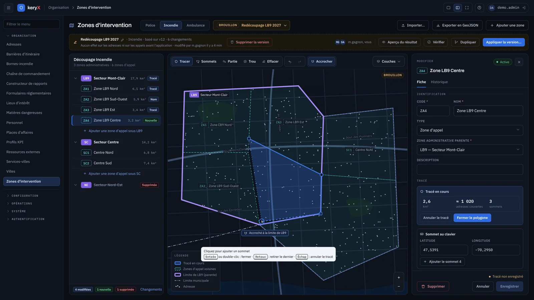Zoom in the map with plus button
Image resolution: width=534 pixels, height=300 pixels.
pyautogui.click(x=398, y=277)
